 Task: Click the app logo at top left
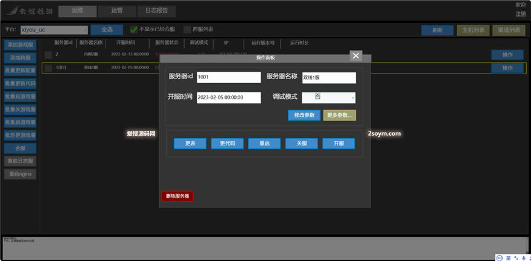(x=29, y=10)
